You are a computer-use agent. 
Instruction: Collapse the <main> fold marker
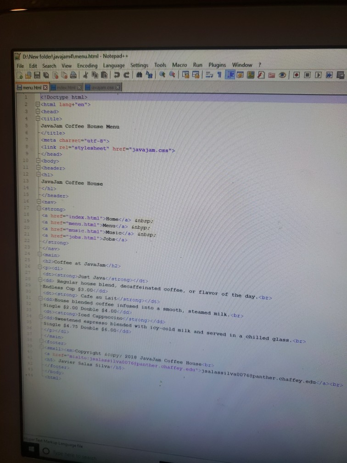coord(40,254)
